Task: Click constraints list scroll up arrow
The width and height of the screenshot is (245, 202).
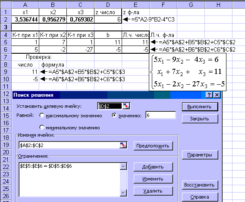Action: (123, 166)
